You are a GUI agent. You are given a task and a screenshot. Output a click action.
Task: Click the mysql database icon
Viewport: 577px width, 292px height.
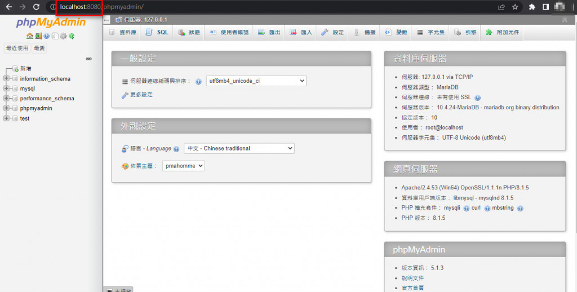(15, 89)
